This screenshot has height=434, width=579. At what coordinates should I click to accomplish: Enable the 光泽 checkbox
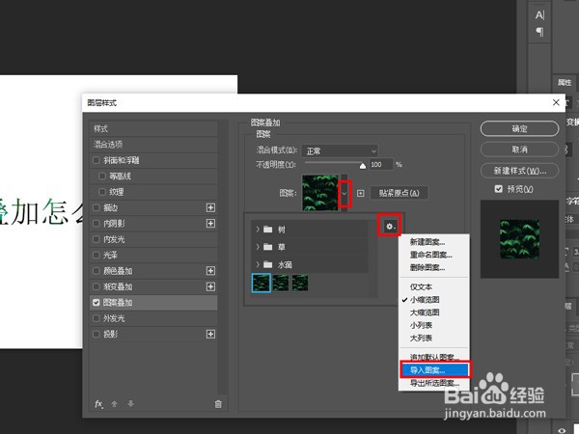96,255
